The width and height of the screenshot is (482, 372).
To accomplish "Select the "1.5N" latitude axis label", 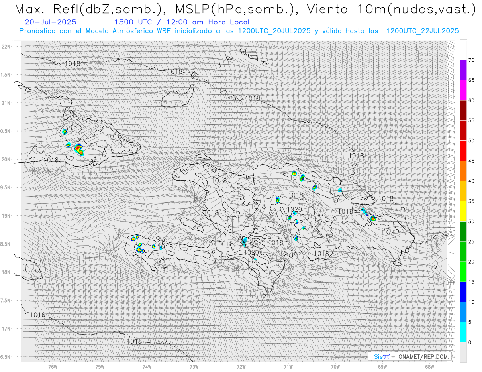I will (x=6, y=75).
